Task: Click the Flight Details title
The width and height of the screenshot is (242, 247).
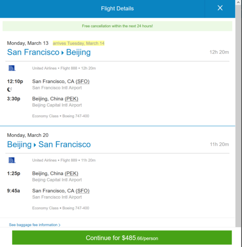Action: click(117, 9)
